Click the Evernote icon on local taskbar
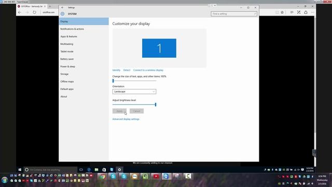This screenshot has width=332, height=187. [145, 177]
